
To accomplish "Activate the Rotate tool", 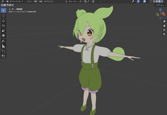I will click(3, 26).
